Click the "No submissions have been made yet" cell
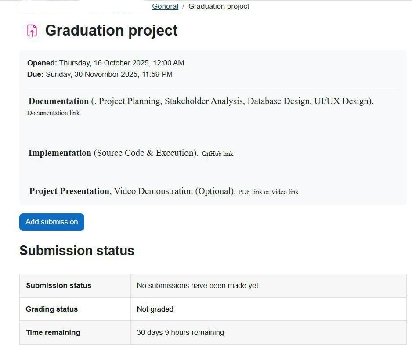 197,285
